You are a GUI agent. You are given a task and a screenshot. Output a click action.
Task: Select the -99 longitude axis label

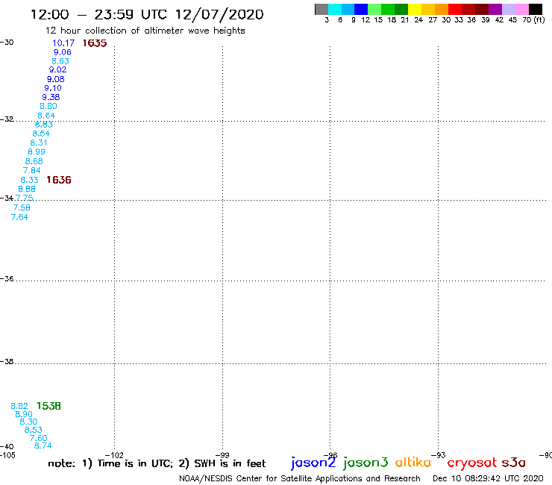click(x=222, y=455)
